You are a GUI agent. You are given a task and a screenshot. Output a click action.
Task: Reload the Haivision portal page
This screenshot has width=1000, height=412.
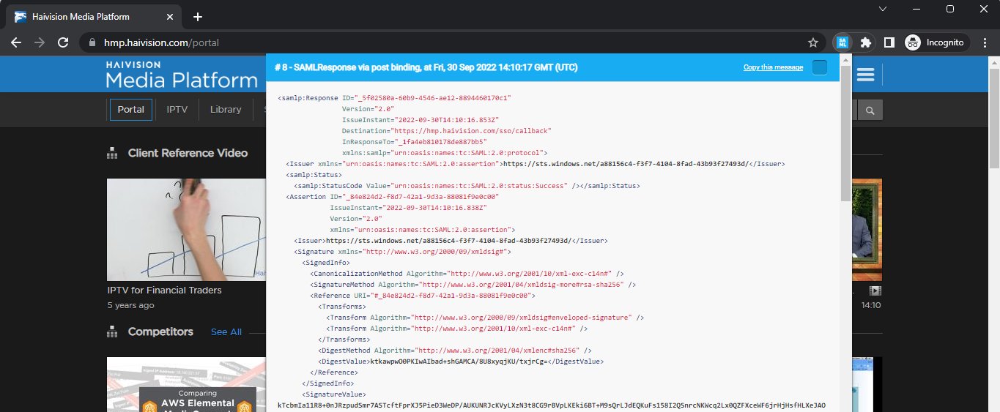click(x=63, y=42)
